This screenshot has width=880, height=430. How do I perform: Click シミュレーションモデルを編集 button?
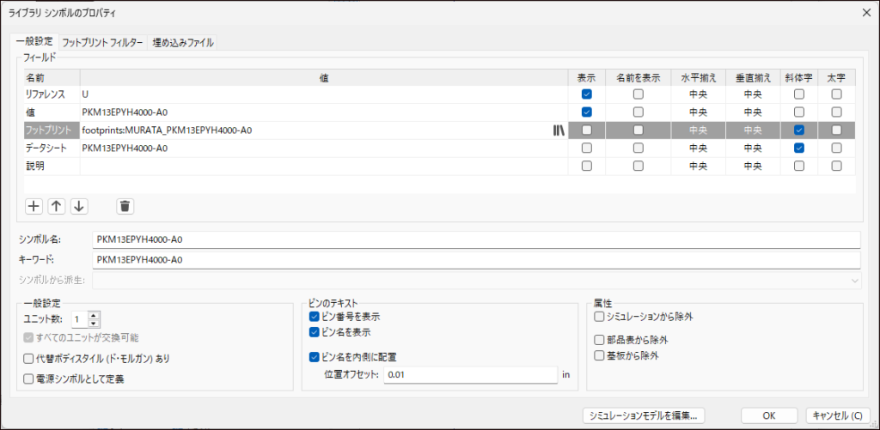645,415
